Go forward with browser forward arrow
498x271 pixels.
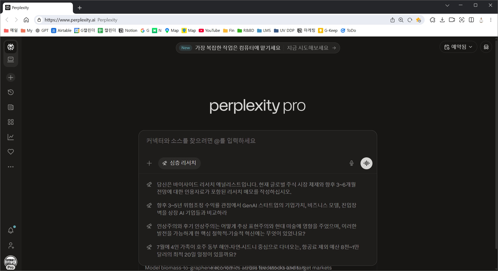pyautogui.click(x=16, y=20)
